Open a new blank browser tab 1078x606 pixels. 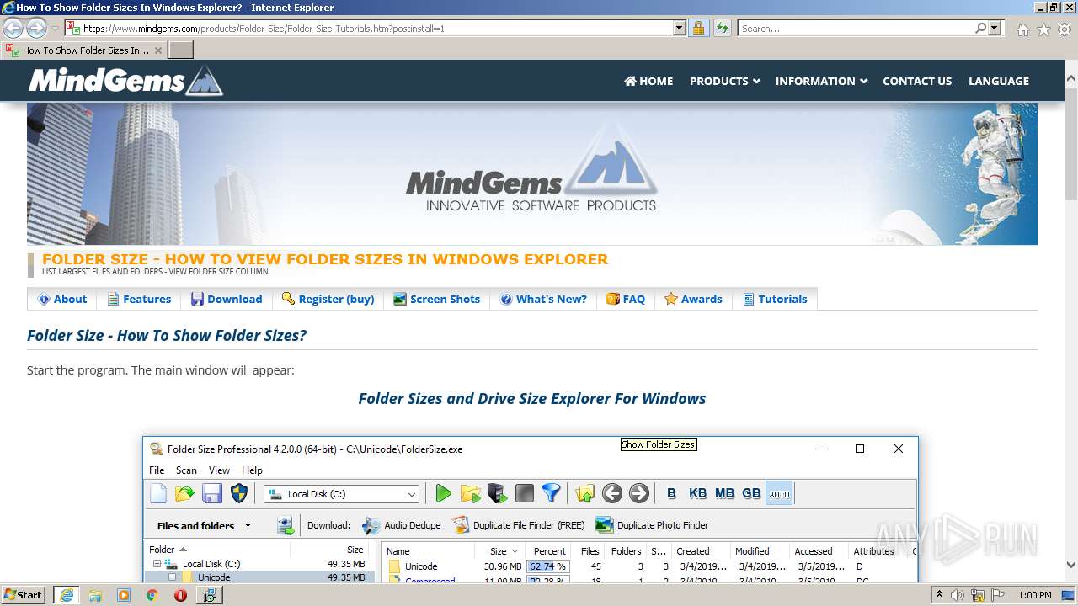click(x=181, y=50)
